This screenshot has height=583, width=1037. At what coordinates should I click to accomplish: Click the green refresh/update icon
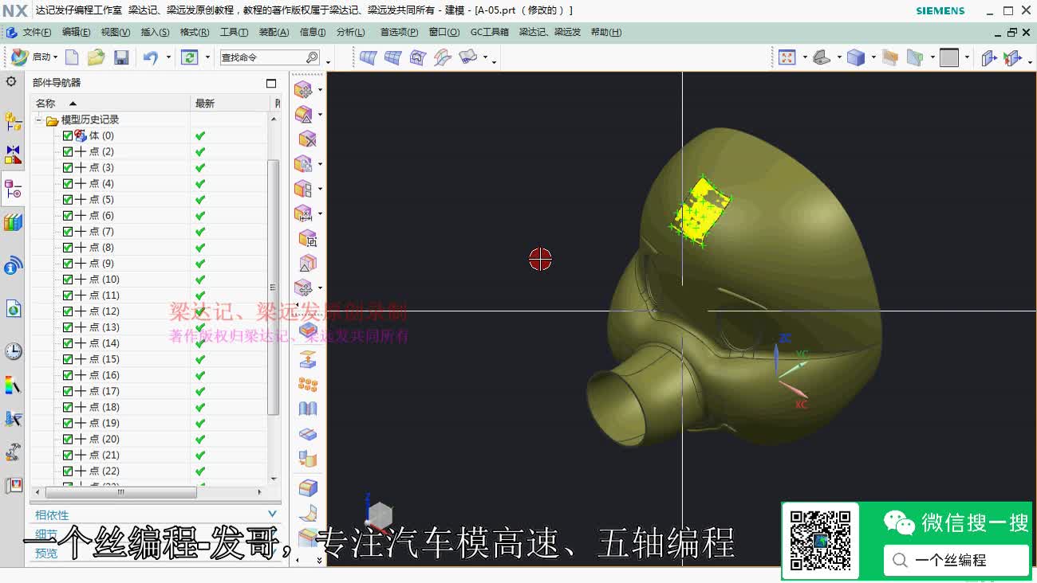tap(189, 57)
